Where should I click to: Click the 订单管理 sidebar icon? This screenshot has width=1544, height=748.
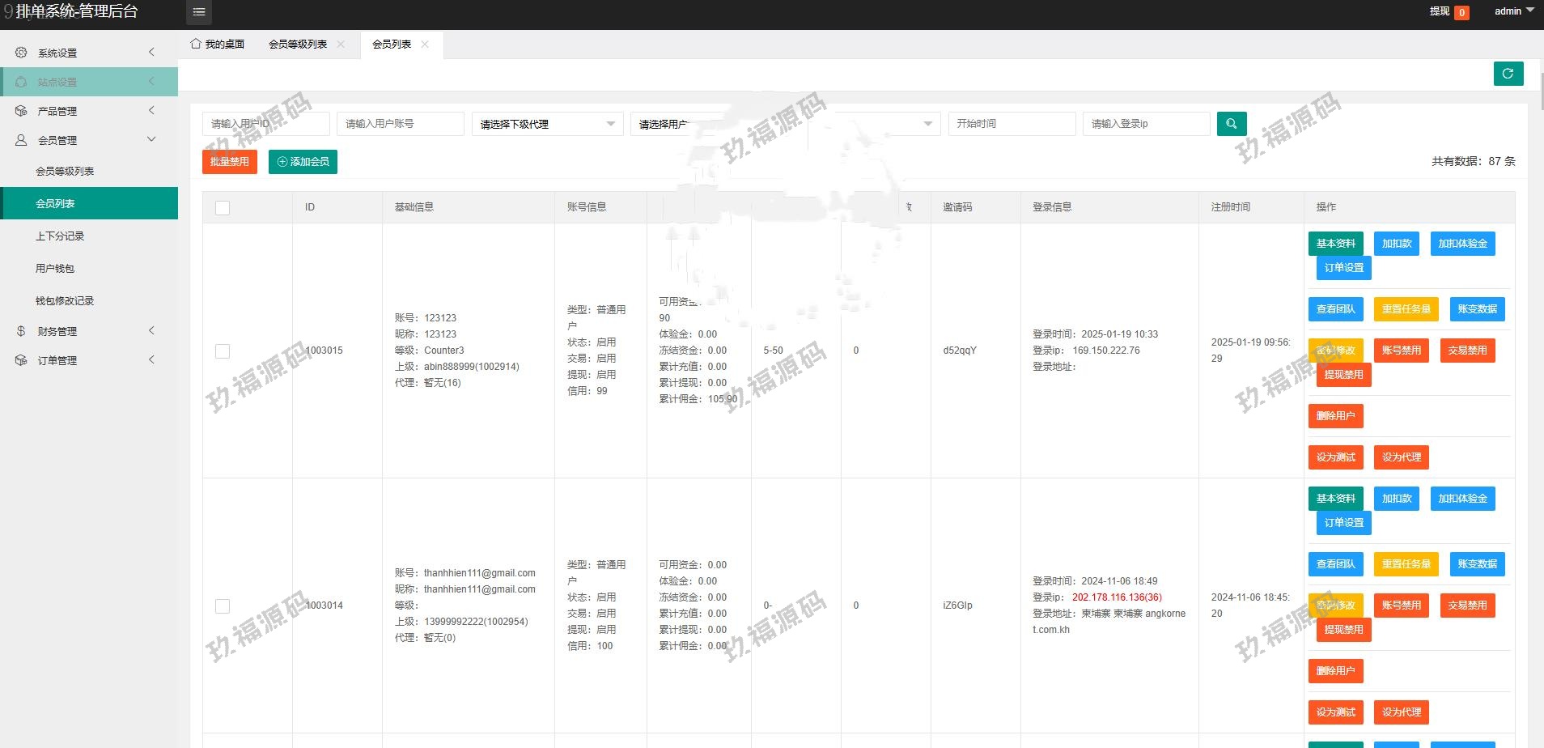tap(21, 360)
